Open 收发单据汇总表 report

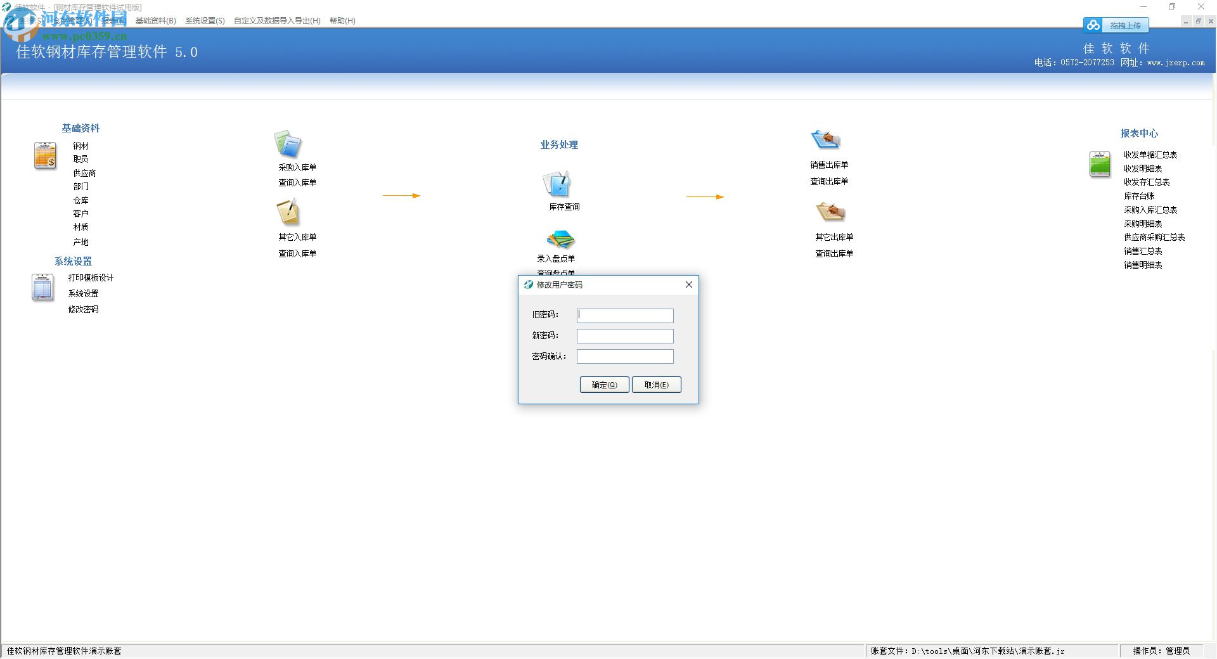(1150, 155)
